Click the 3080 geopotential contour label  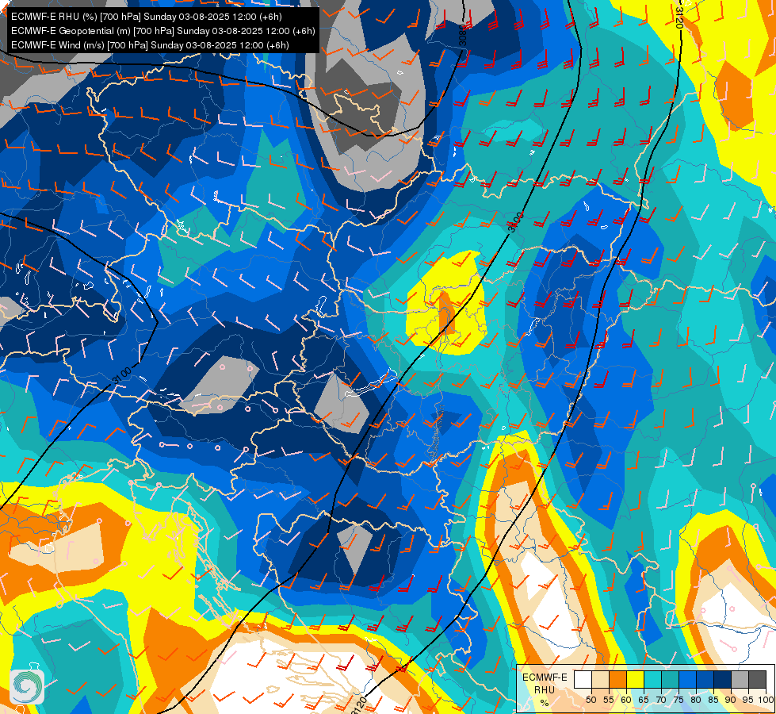[463, 35]
